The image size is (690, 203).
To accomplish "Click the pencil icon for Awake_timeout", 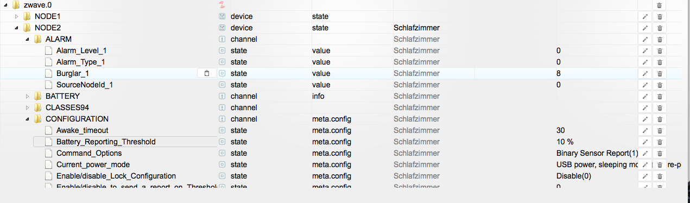I will (x=645, y=130).
